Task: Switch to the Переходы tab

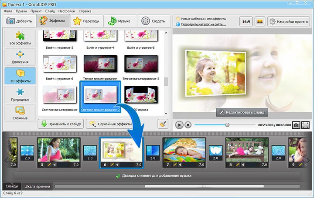Action: tap(87, 21)
